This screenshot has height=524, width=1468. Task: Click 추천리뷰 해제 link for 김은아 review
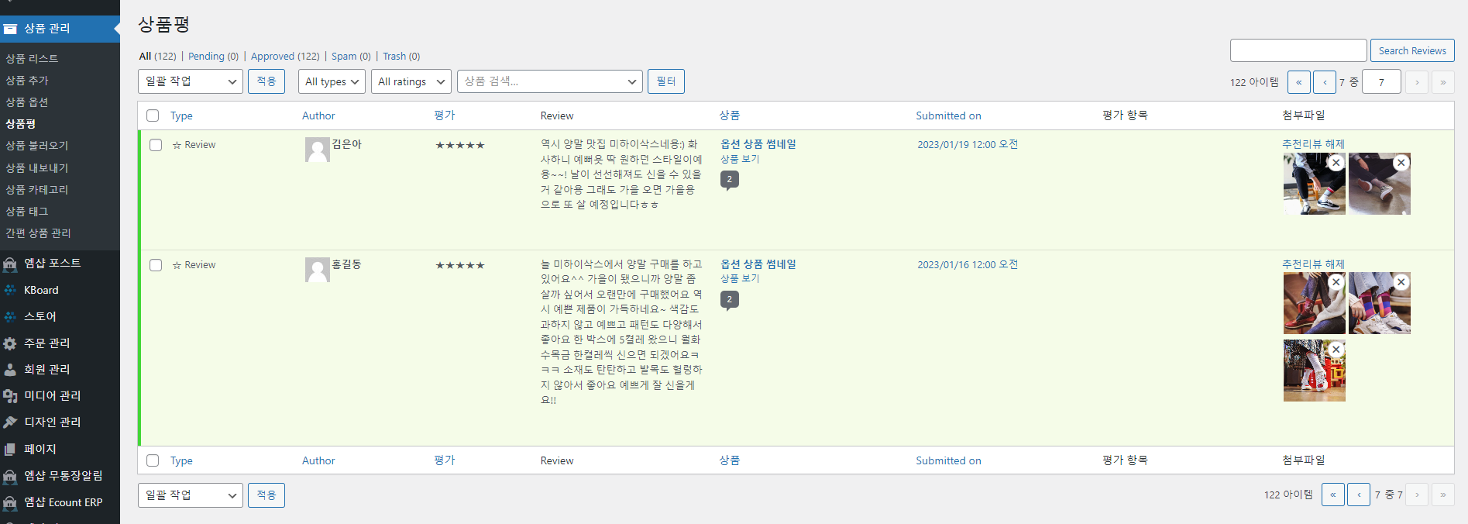(1312, 144)
